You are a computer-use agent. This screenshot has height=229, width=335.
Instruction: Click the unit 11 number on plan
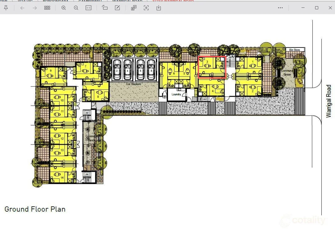pyautogui.click(x=62, y=111)
